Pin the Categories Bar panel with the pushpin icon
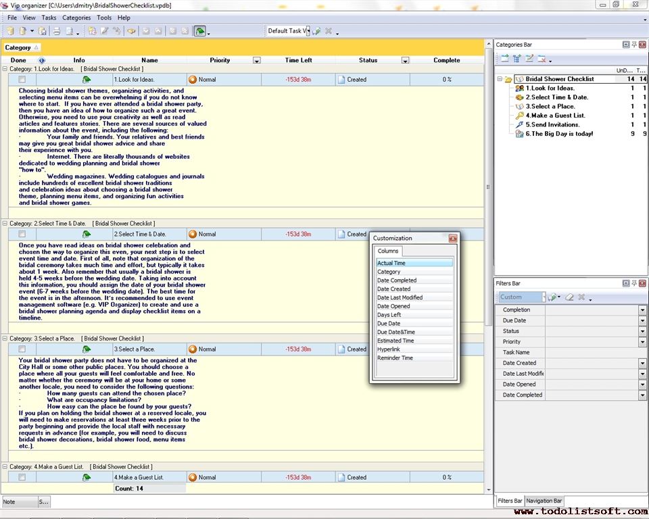 (634, 45)
